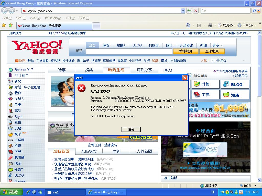This screenshot has width=262, height=196.
Task: Open the address bar URL history dropdown
Action: pos(183,11)
